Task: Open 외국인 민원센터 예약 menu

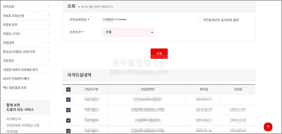Action: pos(16,79)
